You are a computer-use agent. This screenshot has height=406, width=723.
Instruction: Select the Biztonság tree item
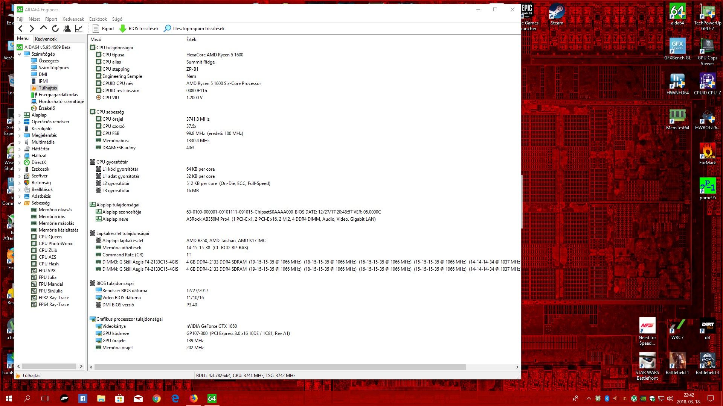41,183
